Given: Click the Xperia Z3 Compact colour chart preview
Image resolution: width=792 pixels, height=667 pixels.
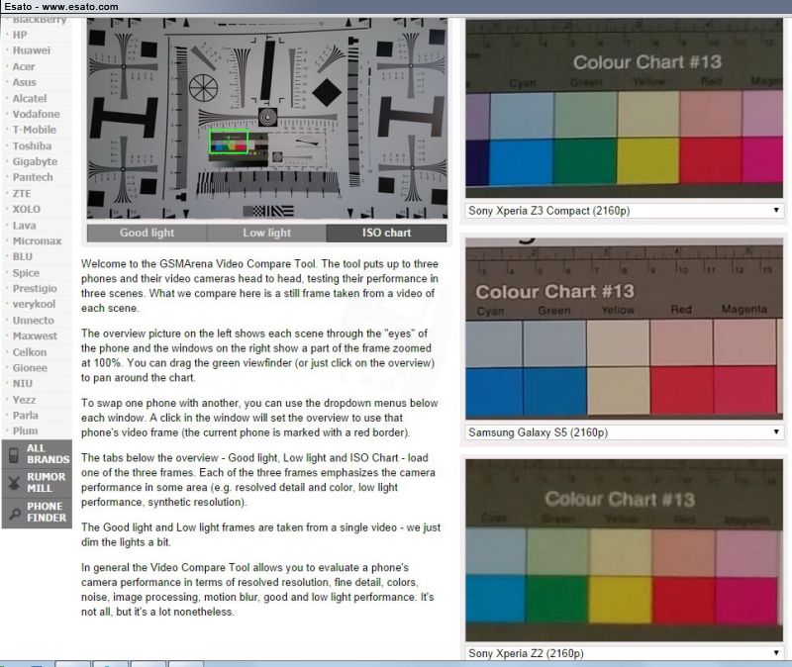Looking at the screenshot, I should pyautogui.click(x=624, y=108).
